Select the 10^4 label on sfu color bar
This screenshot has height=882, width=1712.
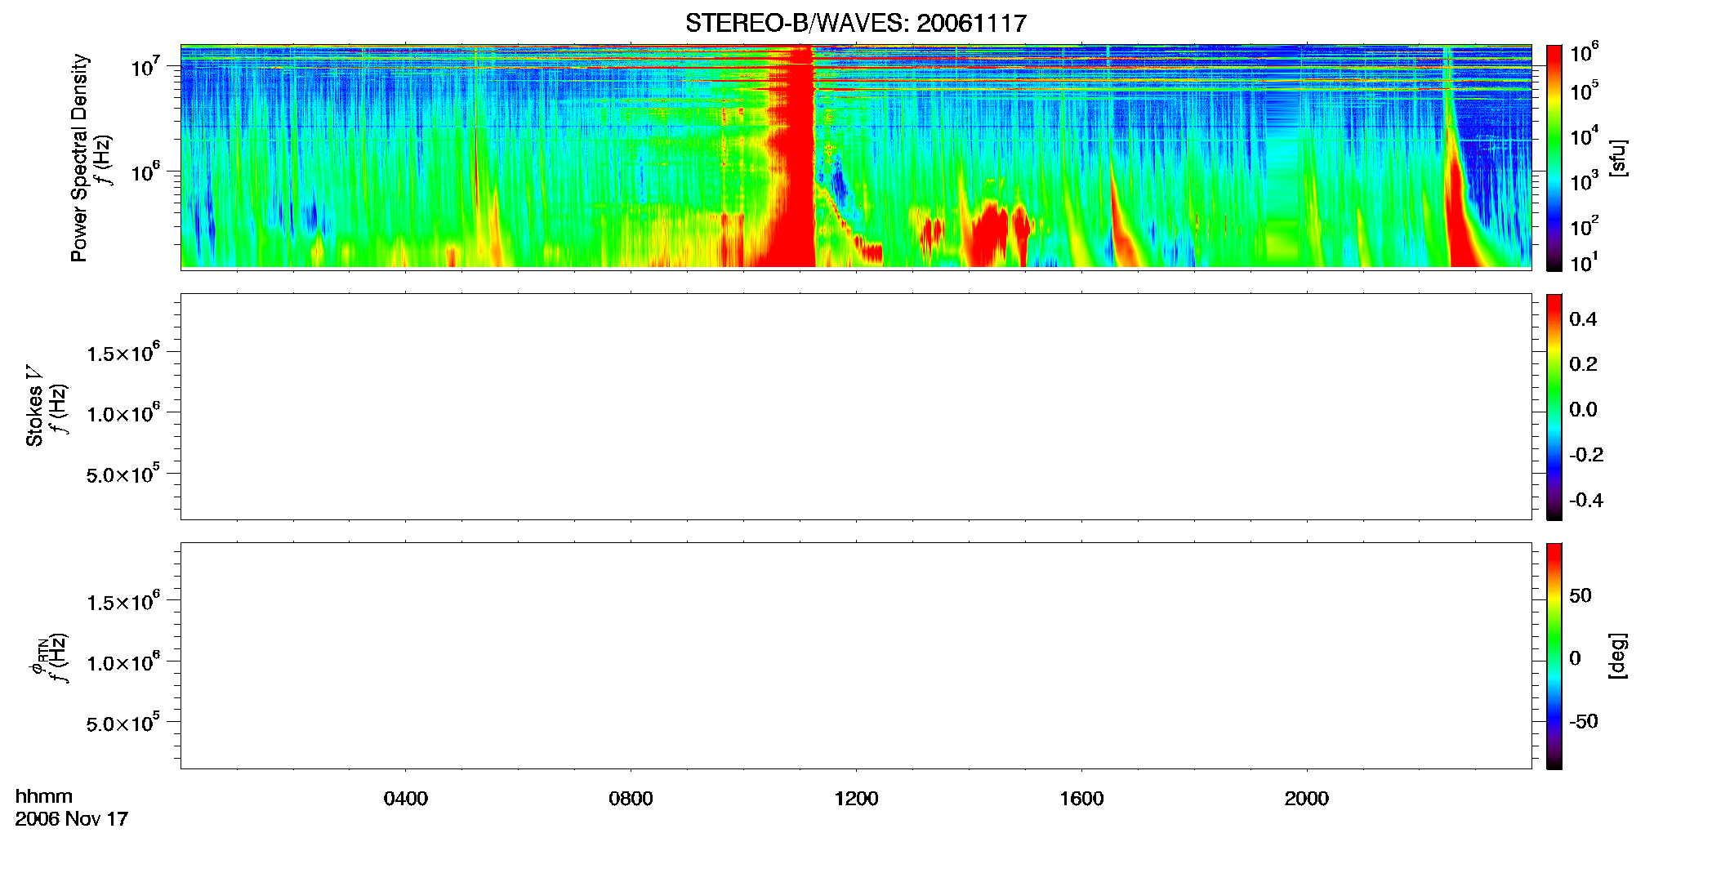pyautogui.click(x=1585, y=136)
